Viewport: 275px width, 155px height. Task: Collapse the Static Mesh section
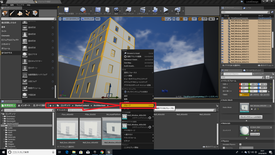(221, 100)
